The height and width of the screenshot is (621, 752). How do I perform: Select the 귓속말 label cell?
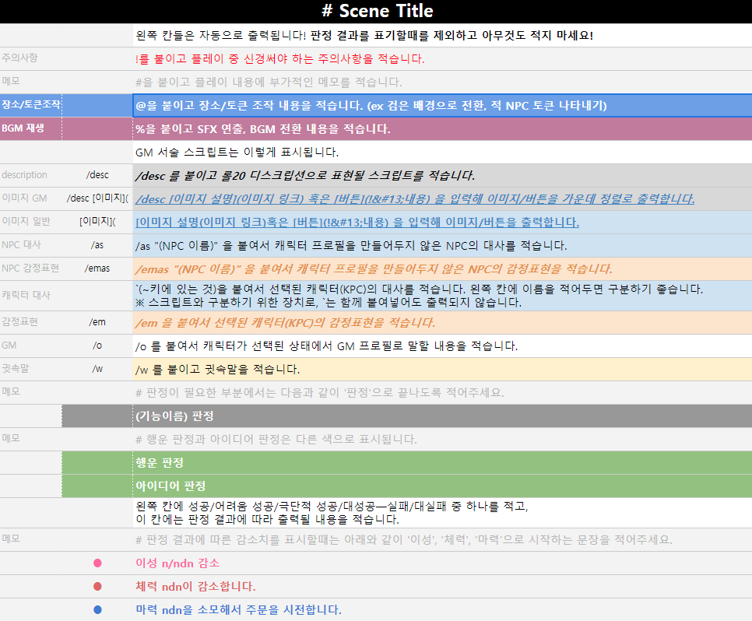tap(30, 369)
